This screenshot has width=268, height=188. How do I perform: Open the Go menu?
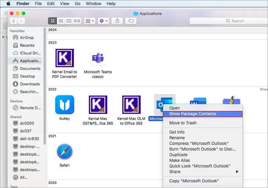(77, 4)
